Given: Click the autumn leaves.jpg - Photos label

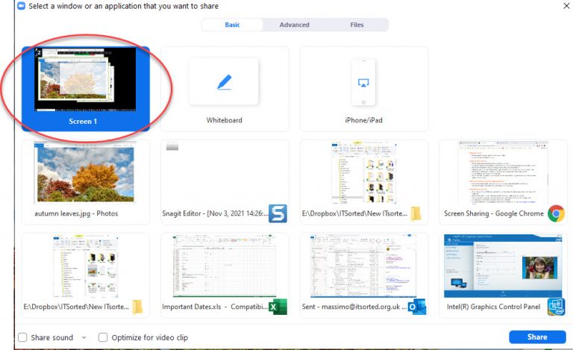Looking at the screenshot, I should pyautogui.click(x=76, y=213).
